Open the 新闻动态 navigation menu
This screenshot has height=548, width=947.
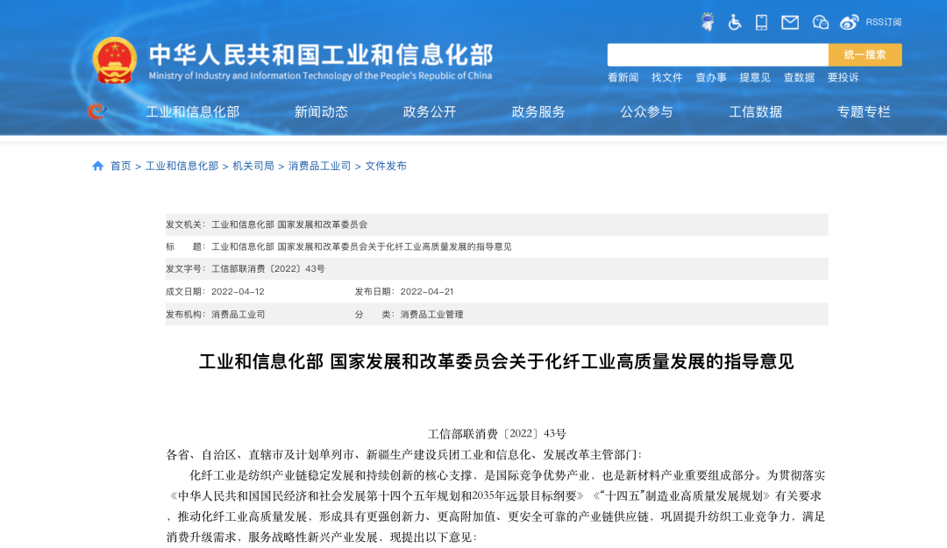(321, 111)
